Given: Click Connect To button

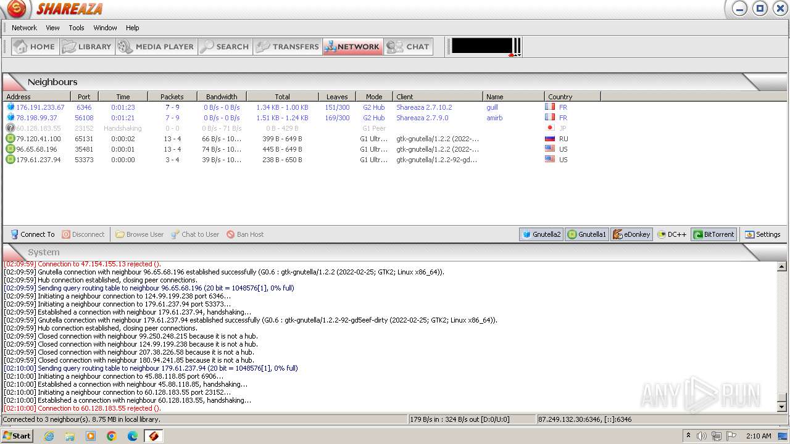Looking at the screenshot, I should coord(32,234).
